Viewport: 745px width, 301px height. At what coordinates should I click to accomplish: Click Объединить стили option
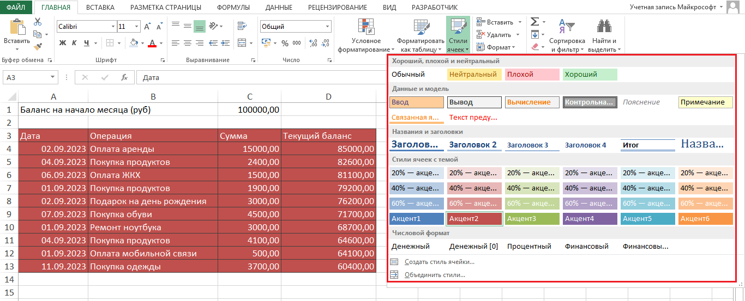(435, 275)
